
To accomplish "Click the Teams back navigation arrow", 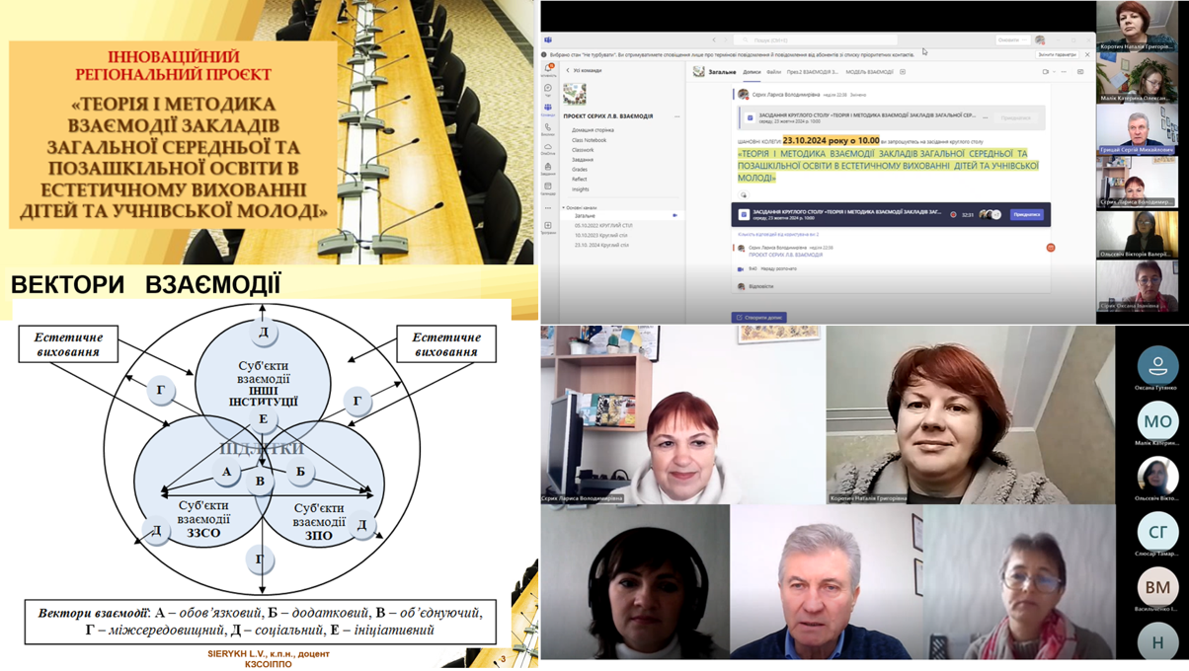I will 714,40.
